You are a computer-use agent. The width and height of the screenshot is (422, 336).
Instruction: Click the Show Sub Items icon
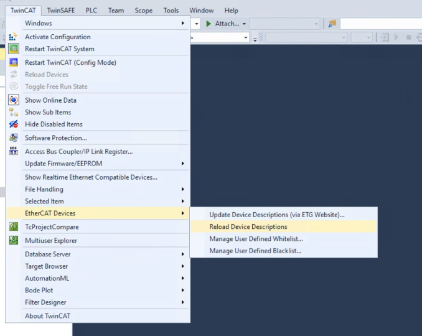pos(14,112)
